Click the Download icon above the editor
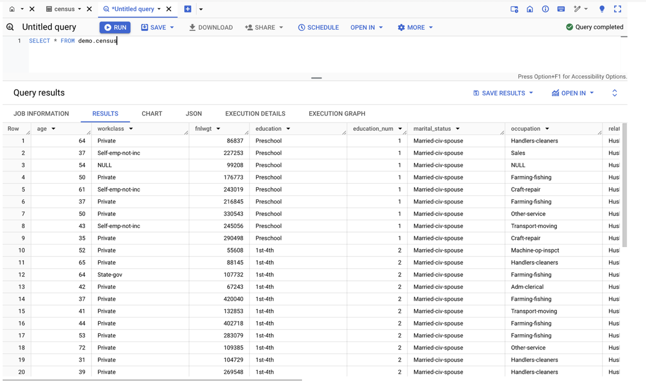 point(192,27)
